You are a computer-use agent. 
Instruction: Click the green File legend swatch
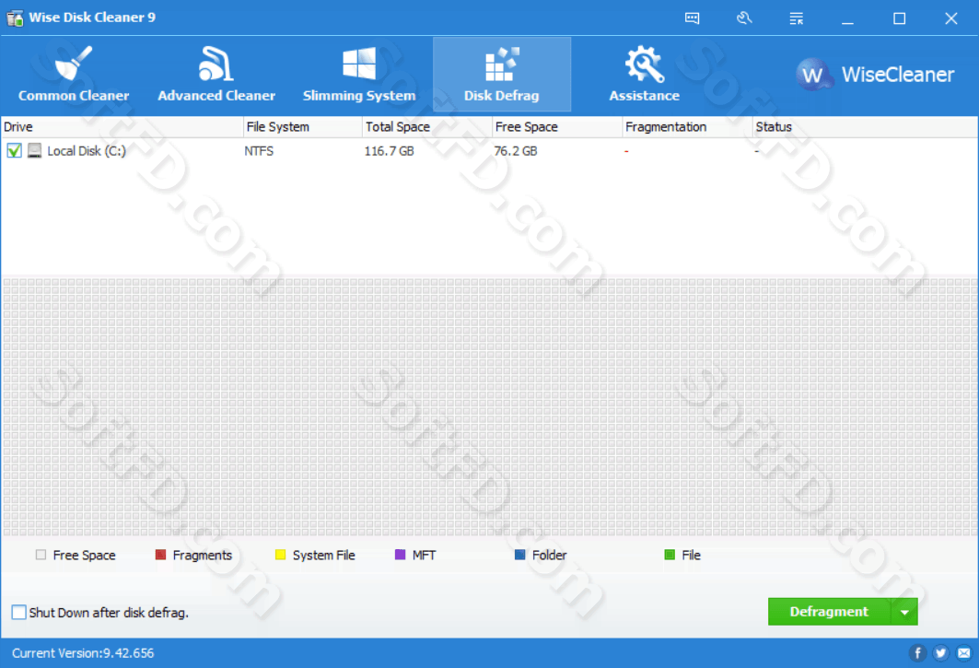tap(670, 555)
